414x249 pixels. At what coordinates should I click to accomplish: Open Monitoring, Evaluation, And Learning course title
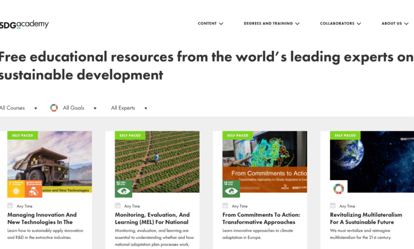[x=152, y=218]
